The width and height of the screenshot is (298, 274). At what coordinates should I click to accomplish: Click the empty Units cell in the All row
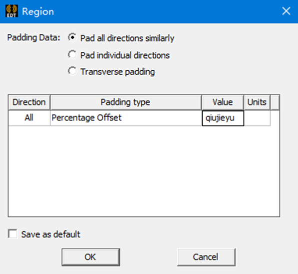257,118
